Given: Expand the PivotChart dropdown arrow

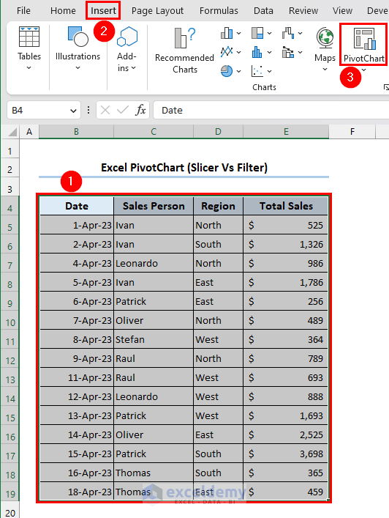Looking at the screenshot, I should [363, 70].
